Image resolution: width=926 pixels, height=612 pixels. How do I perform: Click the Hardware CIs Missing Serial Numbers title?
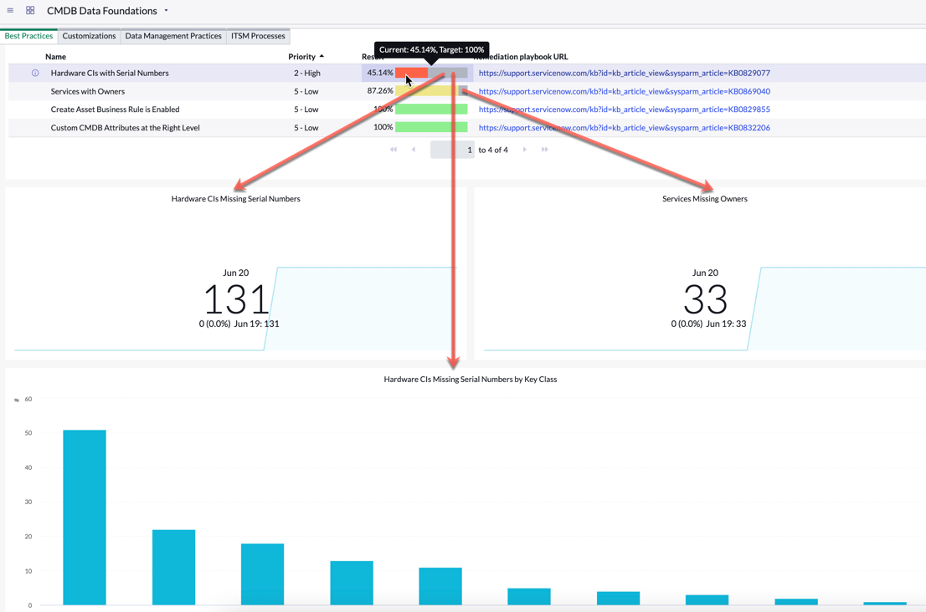coord(235,199)
